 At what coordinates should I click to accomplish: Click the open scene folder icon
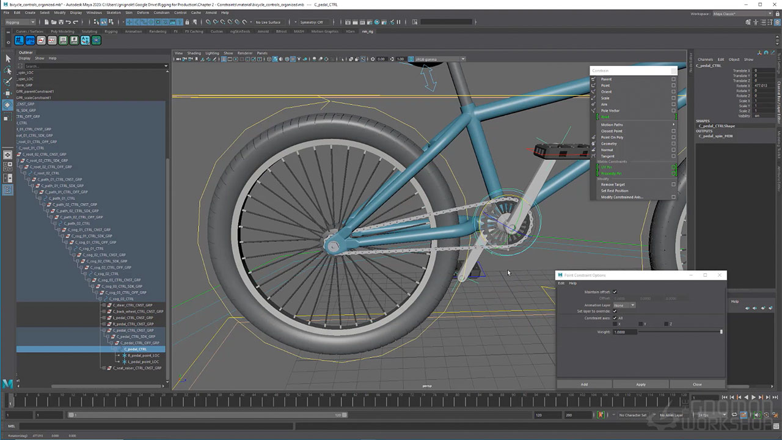[x=55, y=22]
